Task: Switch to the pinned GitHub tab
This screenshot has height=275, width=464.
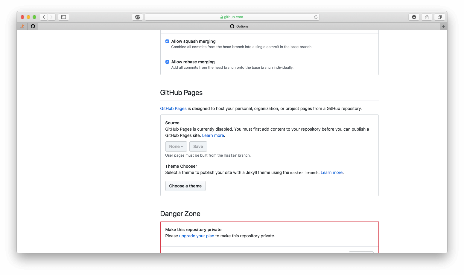Action: tap(33, 26)
